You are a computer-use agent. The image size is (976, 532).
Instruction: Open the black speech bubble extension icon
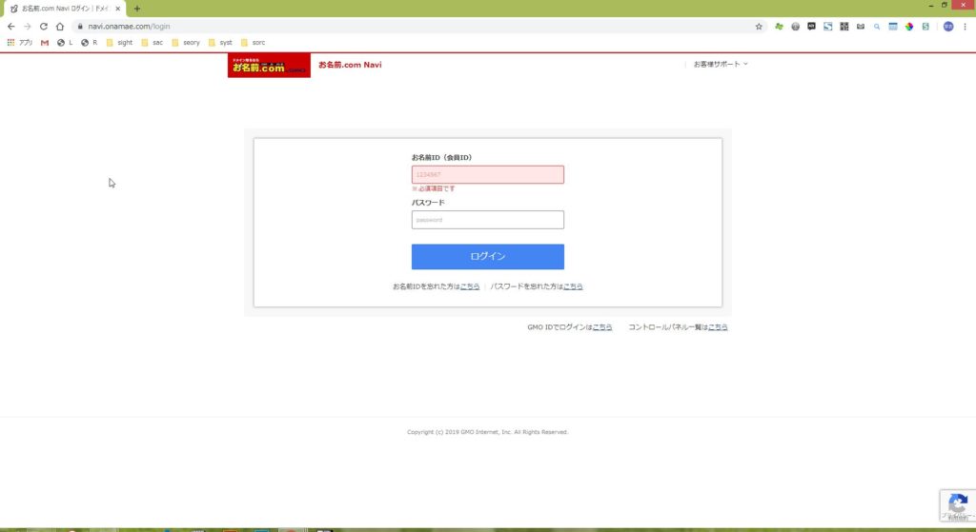tap(811, 26)
